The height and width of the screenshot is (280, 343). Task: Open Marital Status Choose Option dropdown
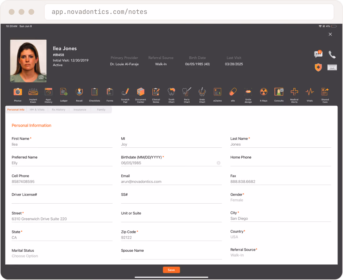[x=62, y=256]
